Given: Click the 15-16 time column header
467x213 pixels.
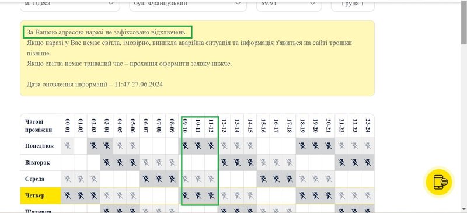Looking at the screenshot, I should click(x=263, y=125).
